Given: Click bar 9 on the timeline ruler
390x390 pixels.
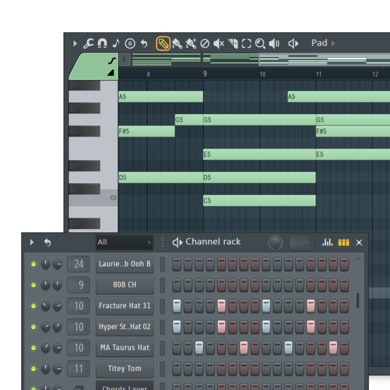Looking at the screenshot, I should 204,74.
